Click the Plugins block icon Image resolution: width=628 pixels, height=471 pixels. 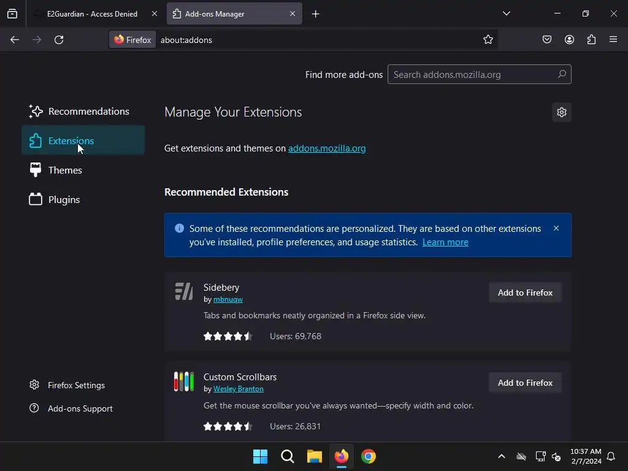pos(36,199)
